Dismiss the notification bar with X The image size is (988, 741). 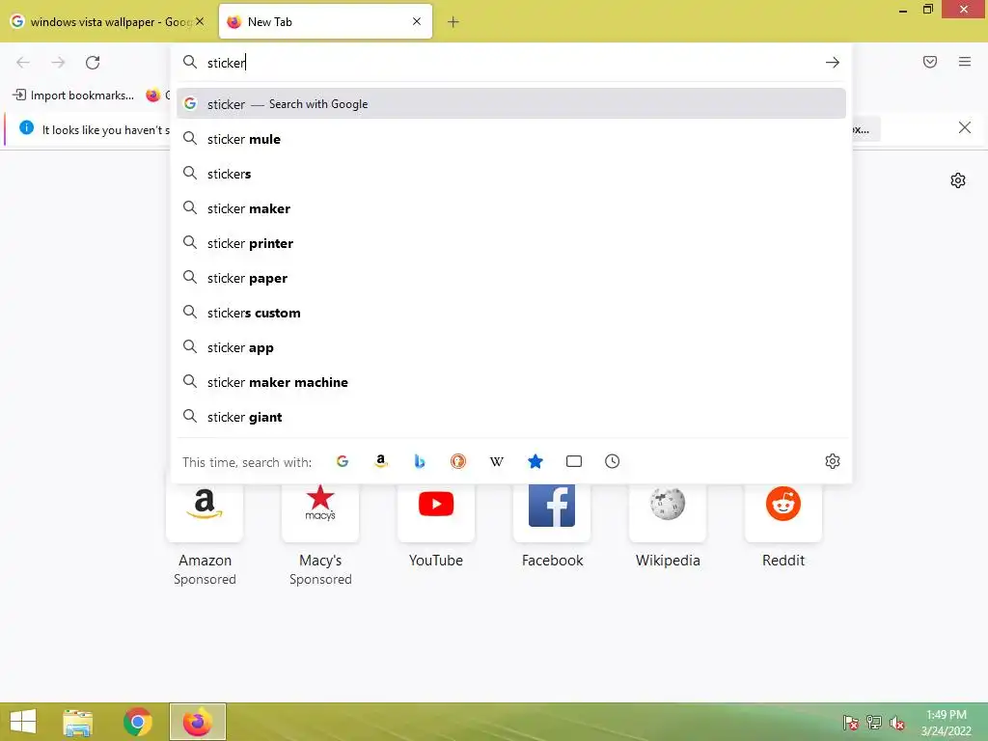964,128
